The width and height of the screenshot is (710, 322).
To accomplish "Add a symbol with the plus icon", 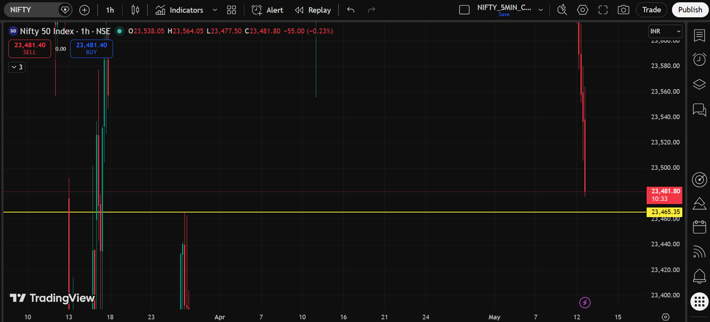I will point(85,10).
